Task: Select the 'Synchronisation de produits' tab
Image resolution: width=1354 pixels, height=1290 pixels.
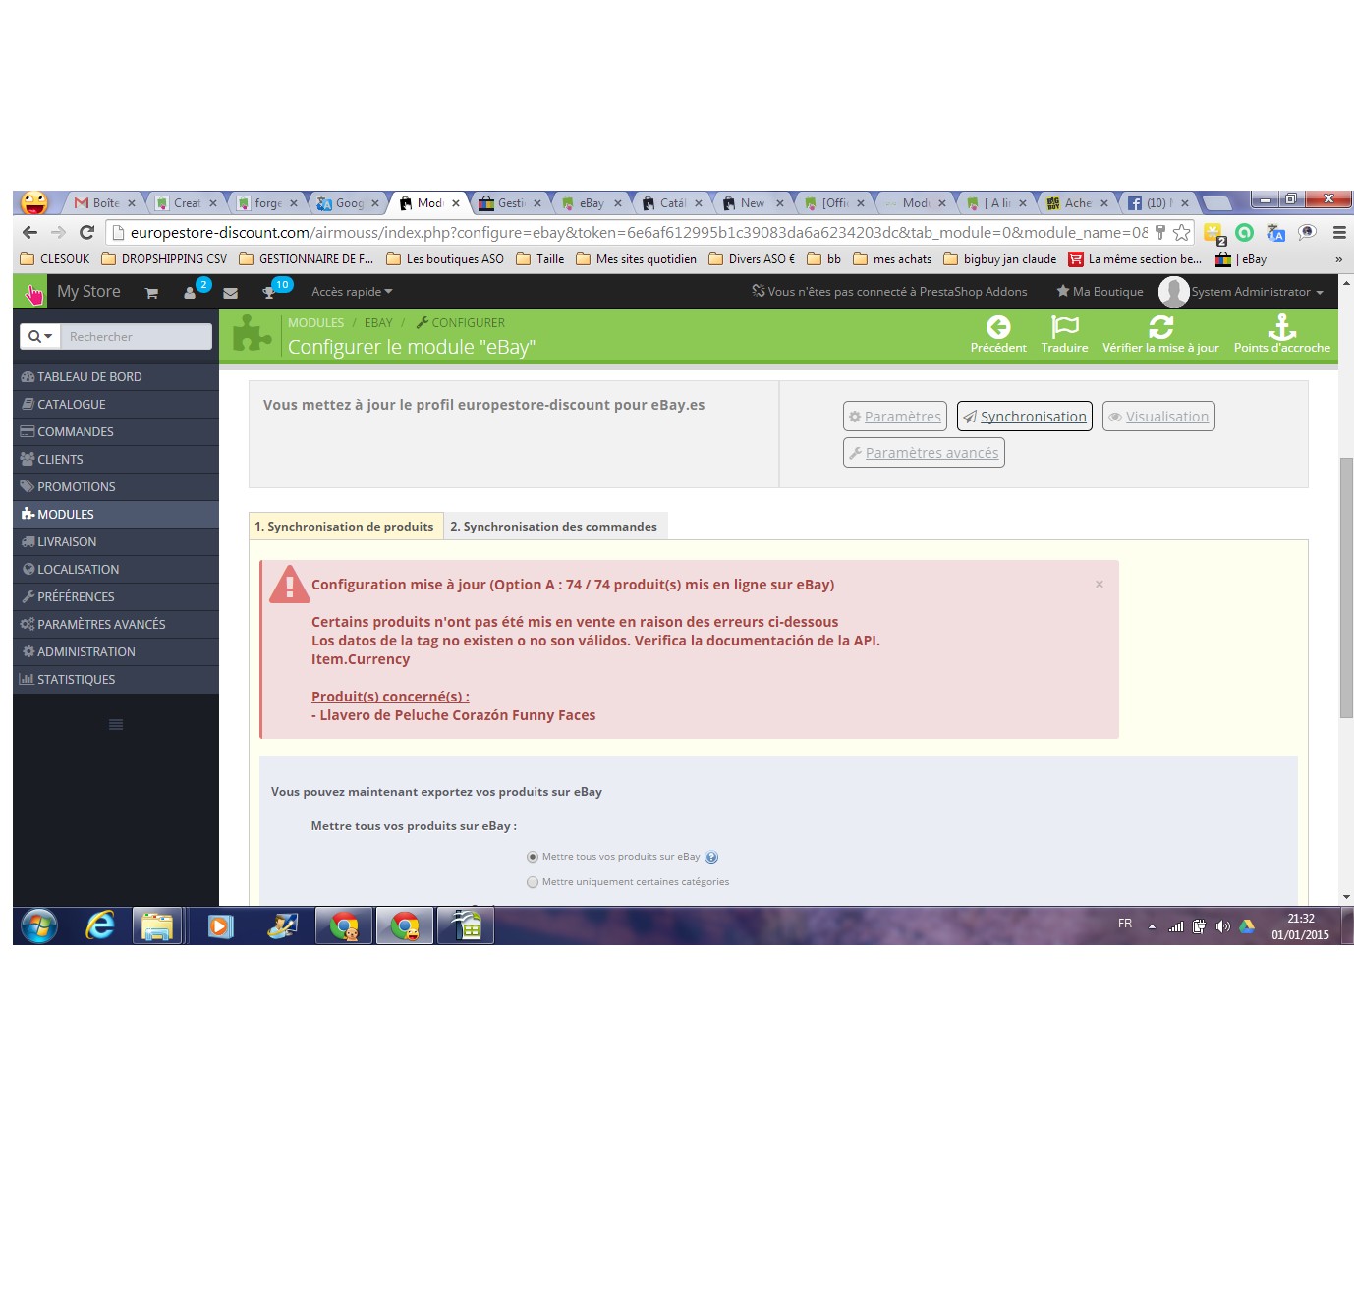Action: click(x=344, y=527)
